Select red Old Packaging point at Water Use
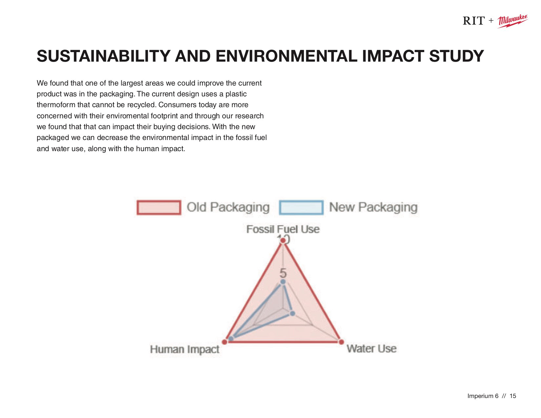Screen dimensions: 541x418 coord(341,342)
